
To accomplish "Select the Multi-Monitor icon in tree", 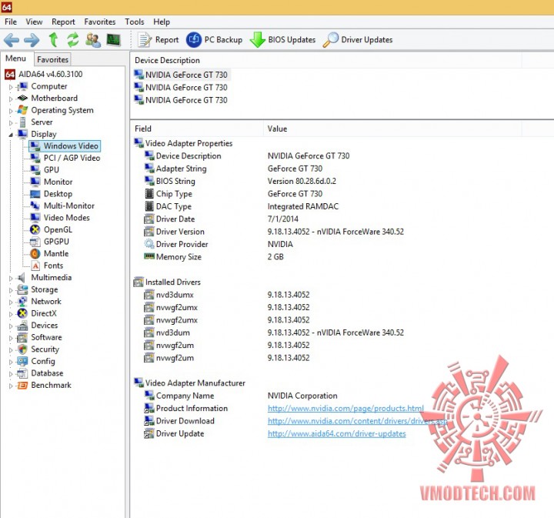I will (35, 206).
